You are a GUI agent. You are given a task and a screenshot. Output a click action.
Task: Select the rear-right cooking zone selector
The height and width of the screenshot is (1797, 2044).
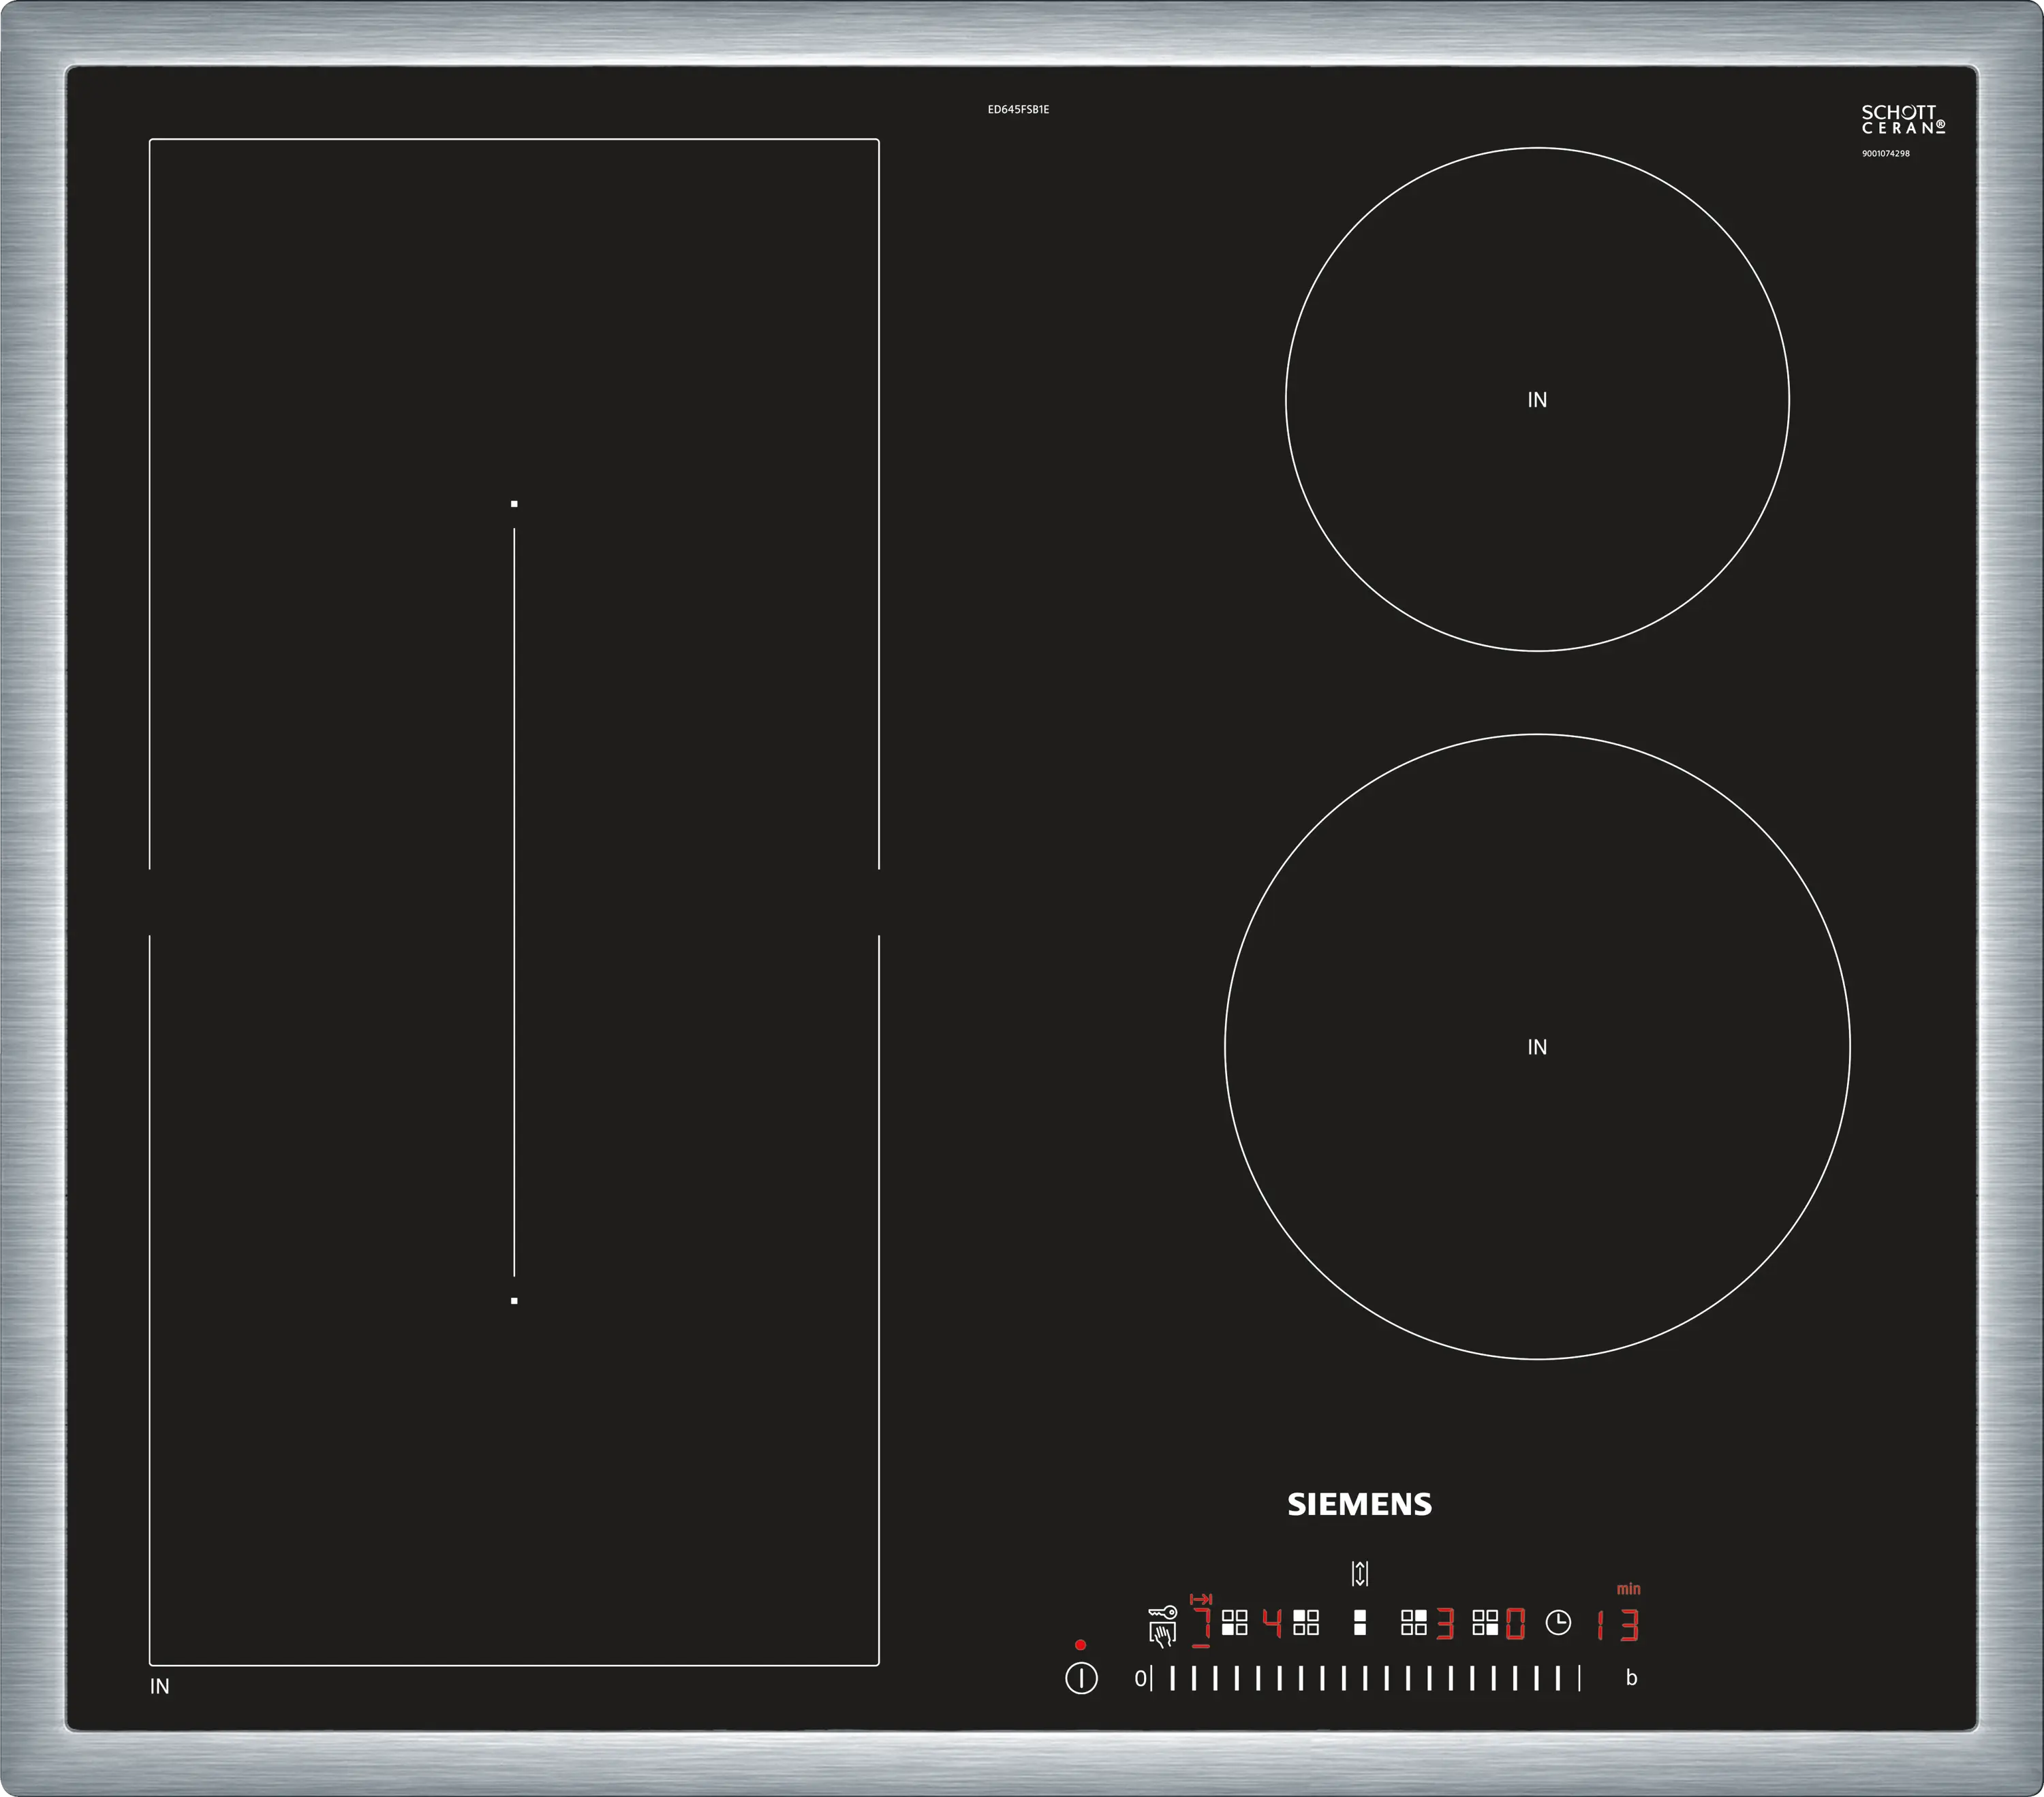point(1414,1622)
